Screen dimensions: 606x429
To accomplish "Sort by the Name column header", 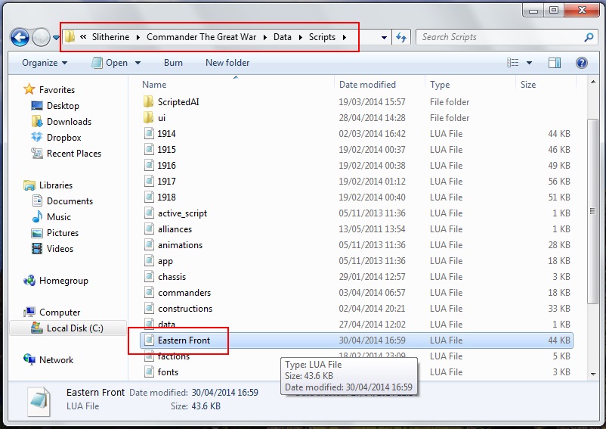I will pyautogui.click(x=154, y=85).
